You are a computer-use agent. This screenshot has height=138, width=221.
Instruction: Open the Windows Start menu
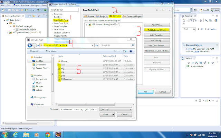coord(4,135)
